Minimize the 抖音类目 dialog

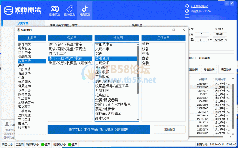pyautogui.click(x=164, y=30)
